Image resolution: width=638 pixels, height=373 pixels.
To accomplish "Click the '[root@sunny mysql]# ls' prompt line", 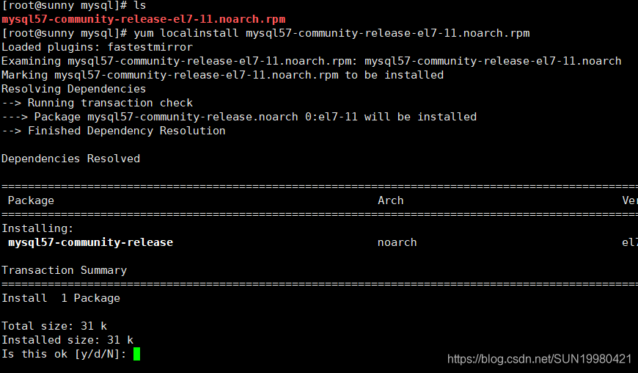I will click(74, 6).
